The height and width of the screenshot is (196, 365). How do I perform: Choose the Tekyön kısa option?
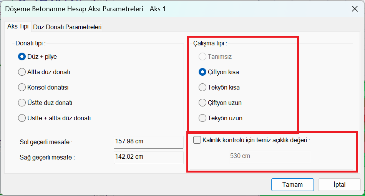coord(202,87)
